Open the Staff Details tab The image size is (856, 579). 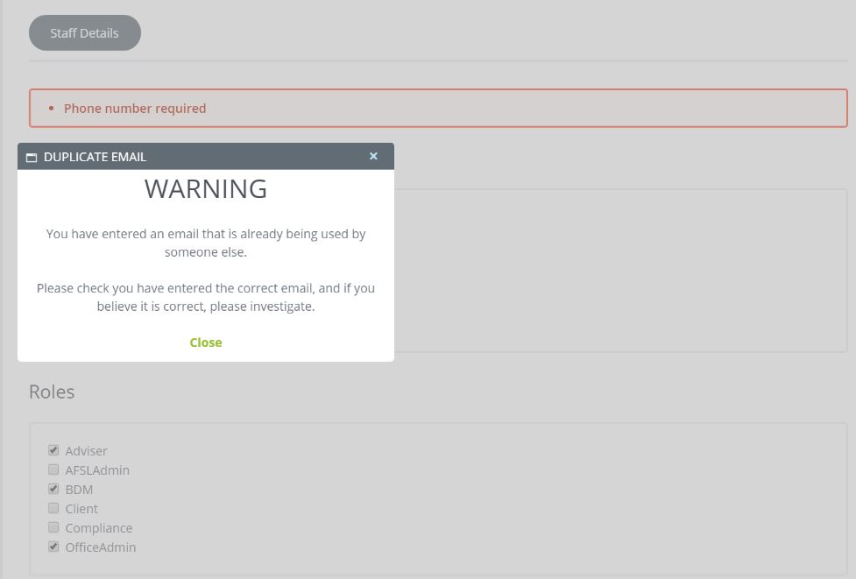85,33
